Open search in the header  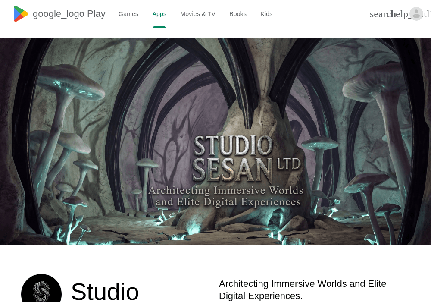380,14
